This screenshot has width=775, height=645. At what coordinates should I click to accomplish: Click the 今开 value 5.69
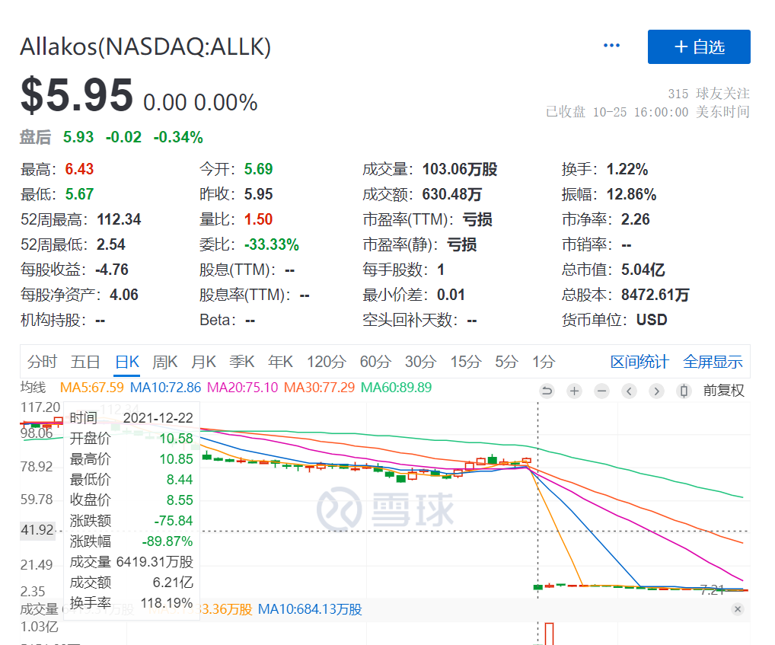259,169
